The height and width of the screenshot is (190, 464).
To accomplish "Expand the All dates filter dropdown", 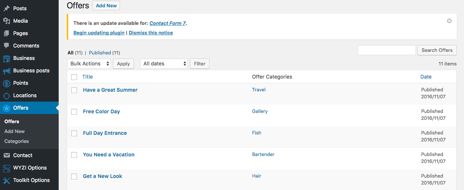I will (164, 64).
